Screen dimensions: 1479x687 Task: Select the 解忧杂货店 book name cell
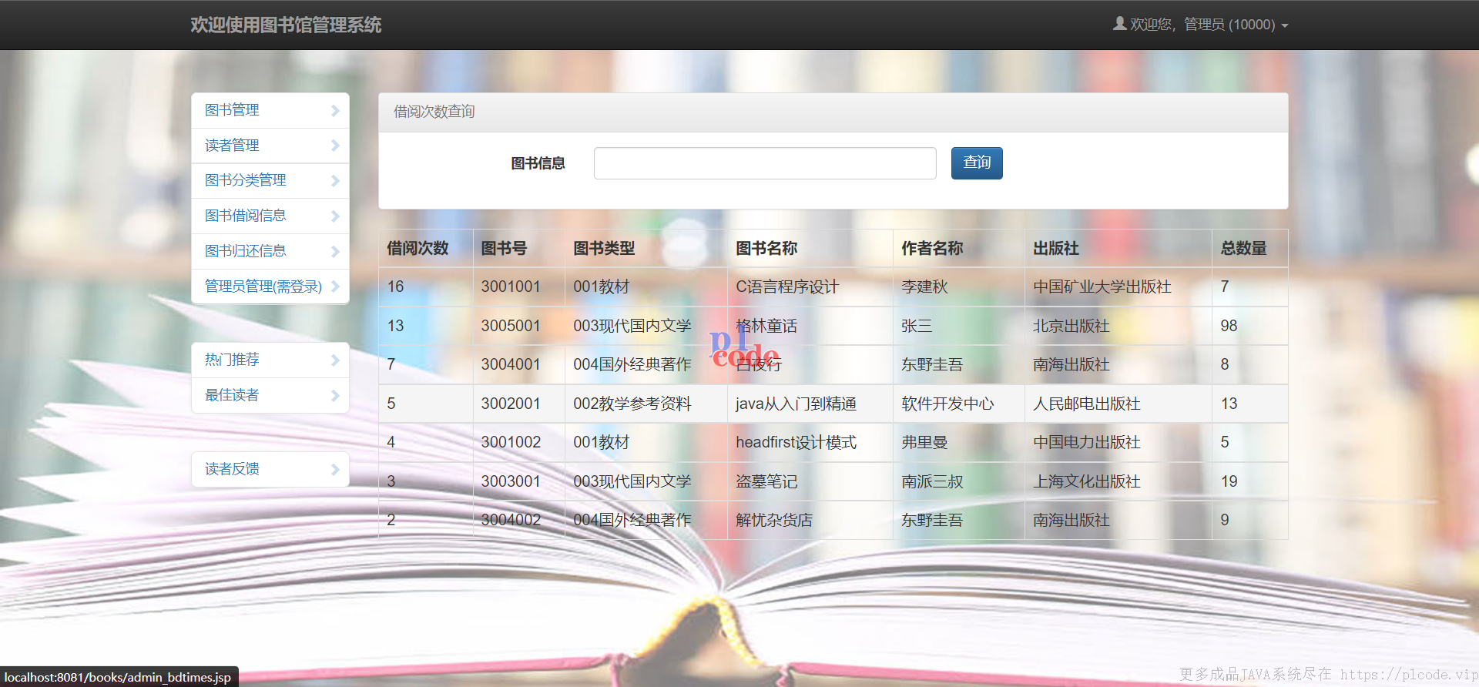coord(810,520)
